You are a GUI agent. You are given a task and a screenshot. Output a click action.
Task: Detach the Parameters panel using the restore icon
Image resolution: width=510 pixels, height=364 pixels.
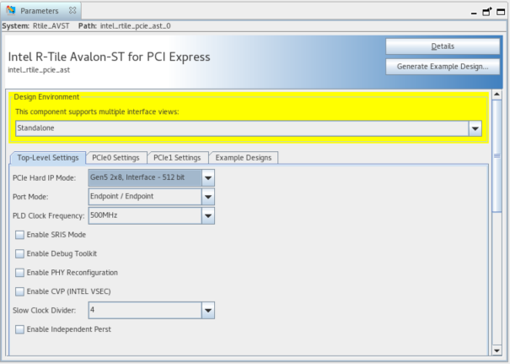tap(487, 12)
